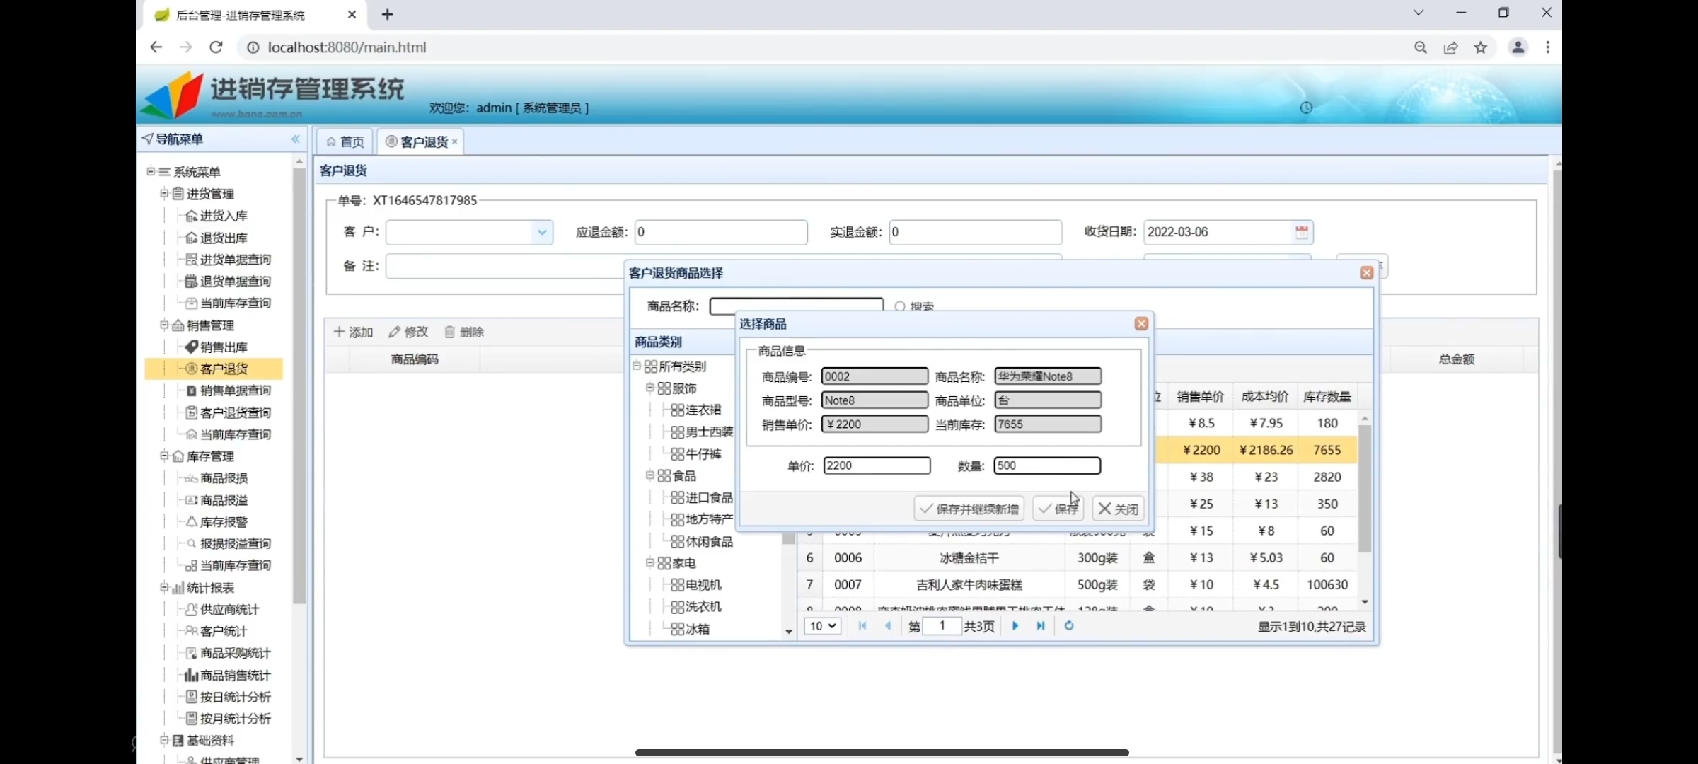Viewport: 1698px width, 764px height.
Task: Collapse the 库存管理 tree node
Action: click(164, 456)
